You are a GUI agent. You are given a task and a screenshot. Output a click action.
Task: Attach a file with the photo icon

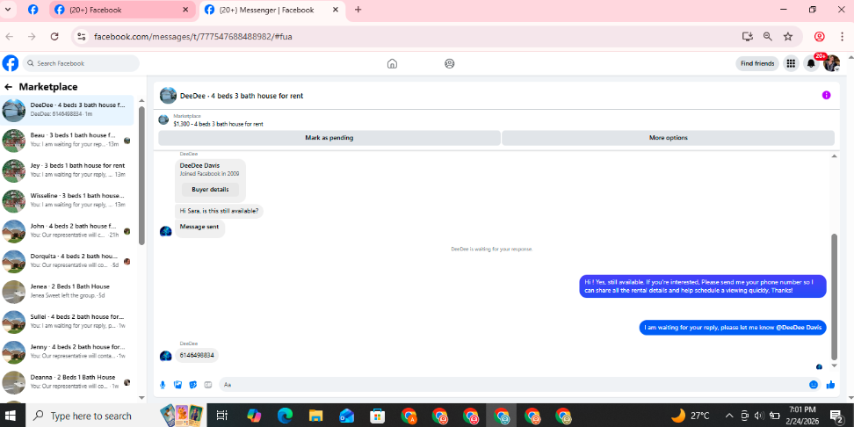[x=177, y=385]
